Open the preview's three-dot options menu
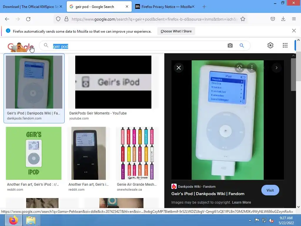The image size is (301, 226). (252, 68)
